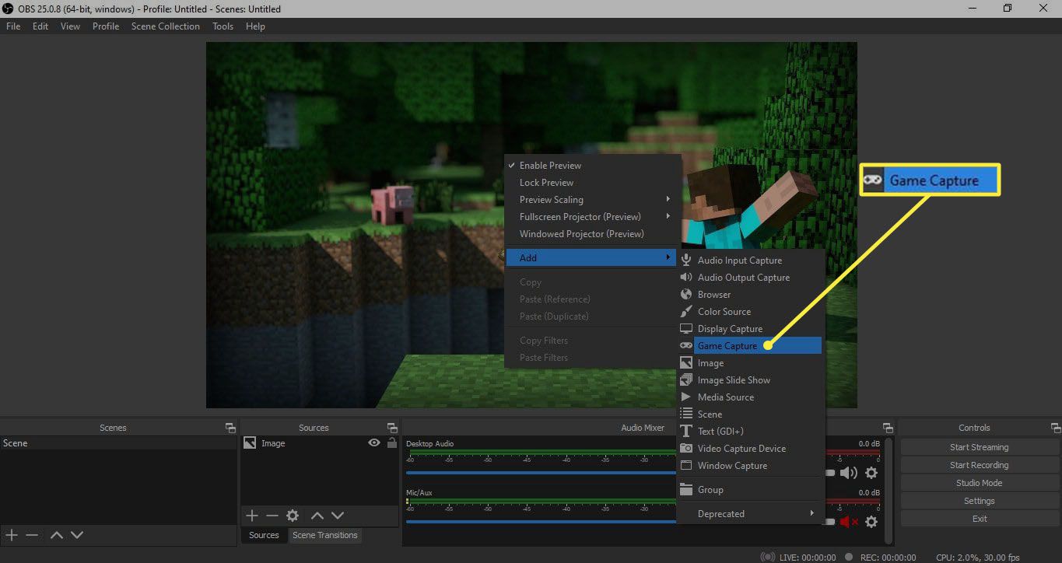Add a new source with the plus icon
The image size is (1062, 563).
(x=251, y=516)
